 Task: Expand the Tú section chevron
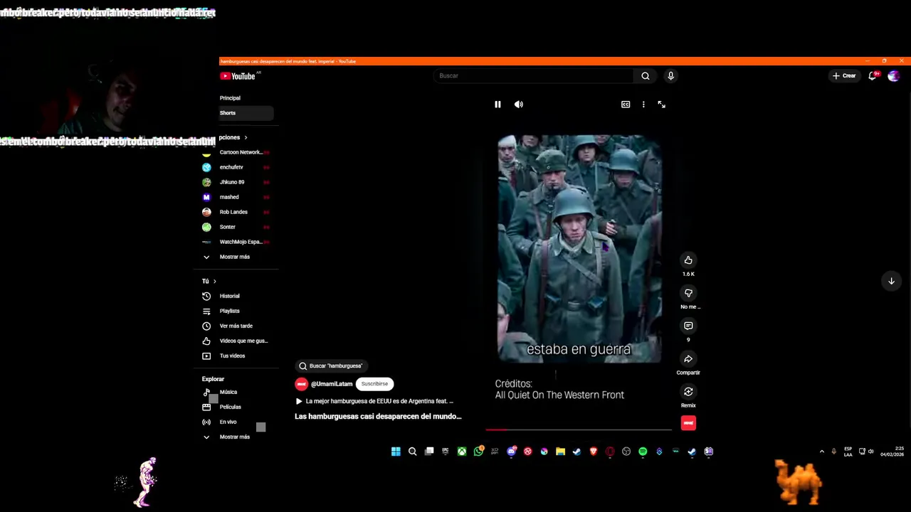(214, 281)
